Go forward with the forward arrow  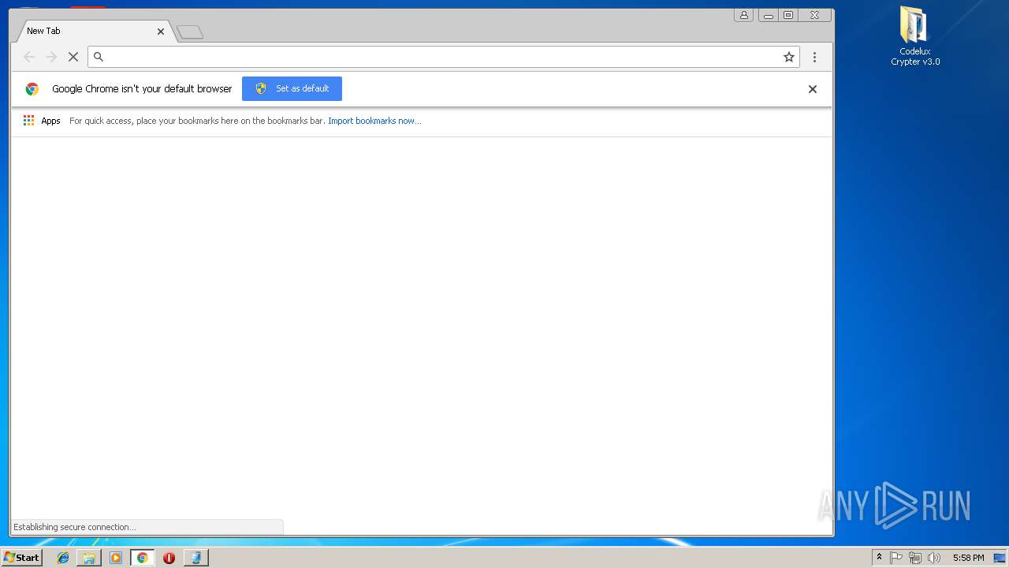click(51, 57)
